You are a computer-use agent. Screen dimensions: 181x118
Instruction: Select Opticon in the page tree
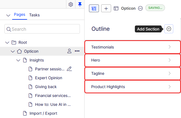point(31,51)
